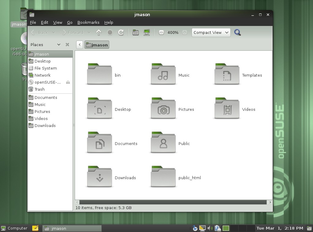The height and width of the screenshot is (232, 313).
Task: Click the scrollbar right arrow
Action: (x=270, y=202)
